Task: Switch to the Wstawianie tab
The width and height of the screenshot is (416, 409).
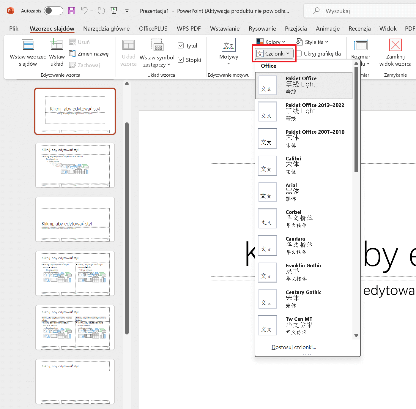Action: (x=225, y=29)
